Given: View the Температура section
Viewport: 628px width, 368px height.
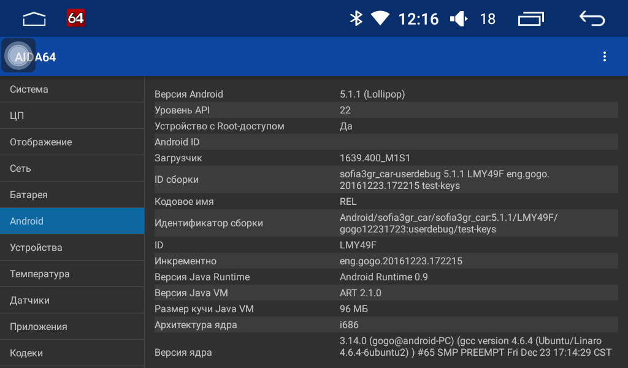Looking at the screenshot, I should [x=72, y=274].
